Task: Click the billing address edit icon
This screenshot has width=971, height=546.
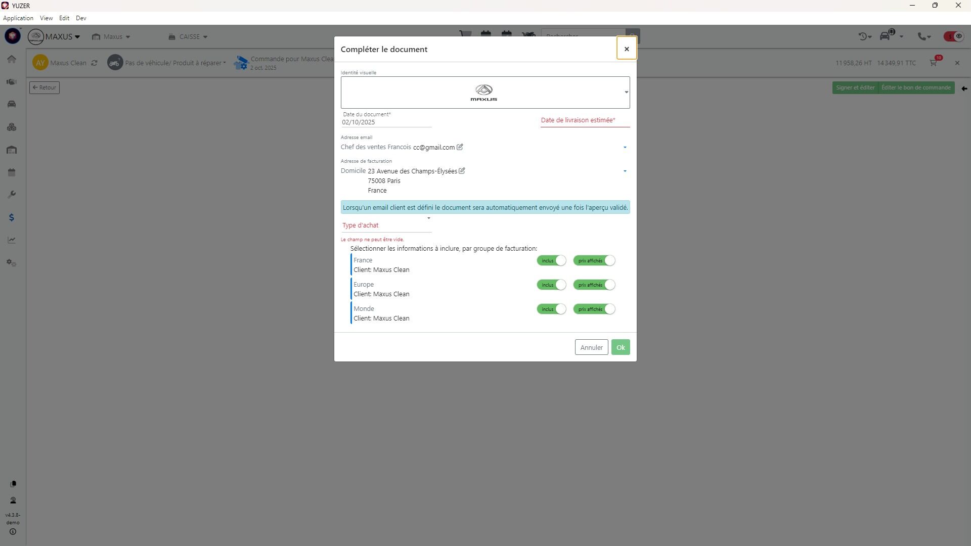Action: pos(462,171)
